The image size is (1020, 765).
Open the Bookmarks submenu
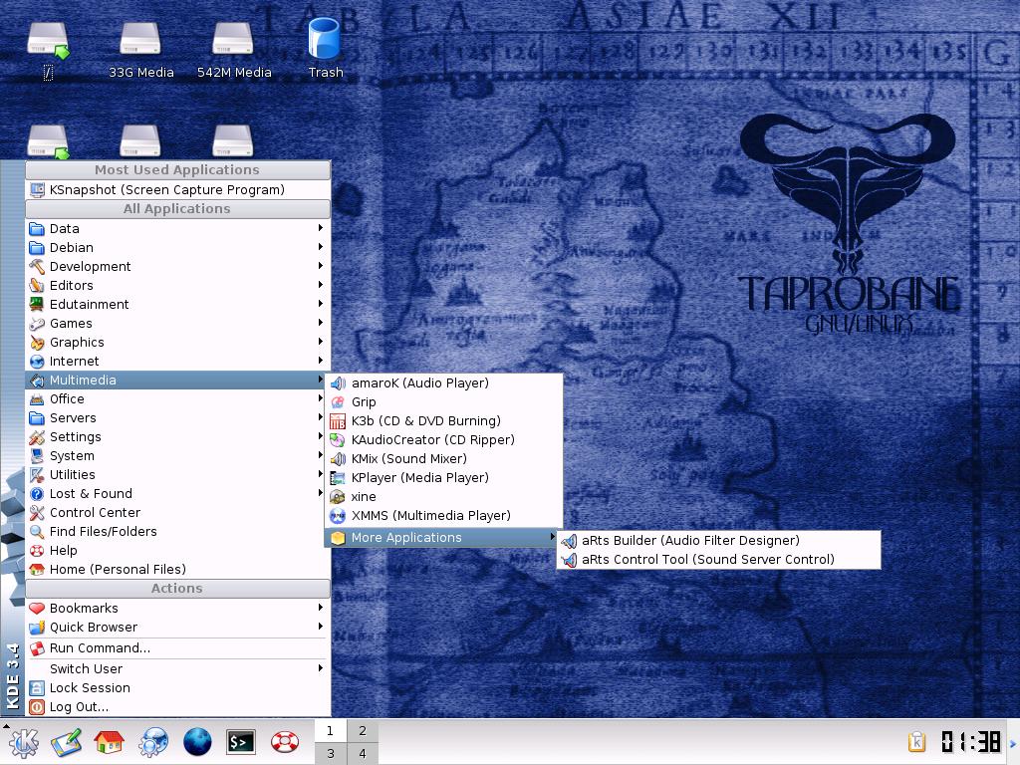(x=177, y=609)
